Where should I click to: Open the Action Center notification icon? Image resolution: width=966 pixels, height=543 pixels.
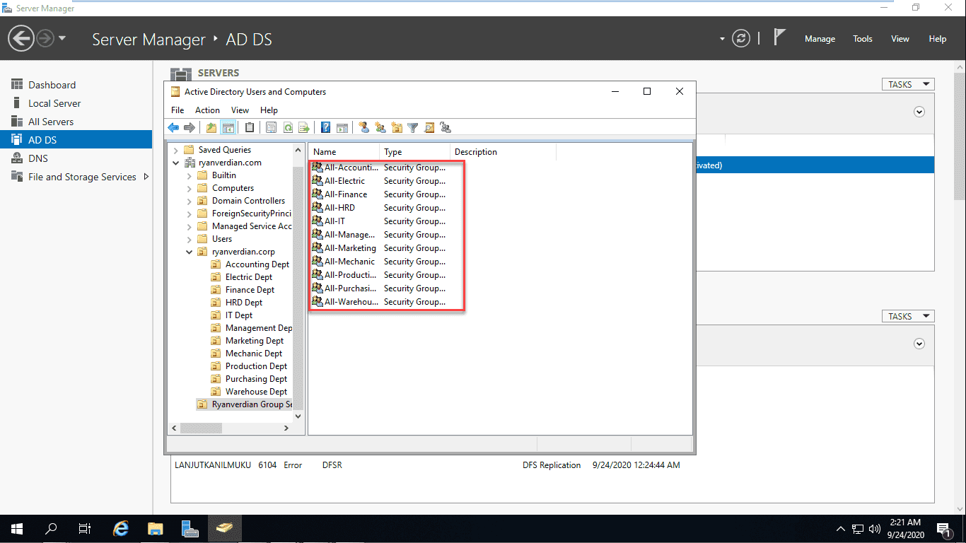pyautogui.click(x=943, y=529)
